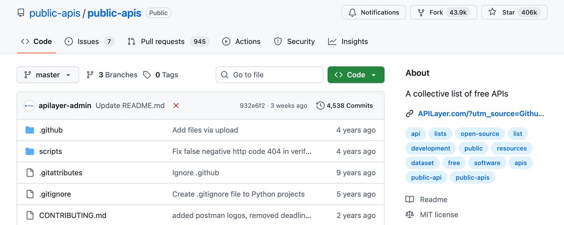
Task: Open the .gitignore file name
Action: (x=55, y=194)
